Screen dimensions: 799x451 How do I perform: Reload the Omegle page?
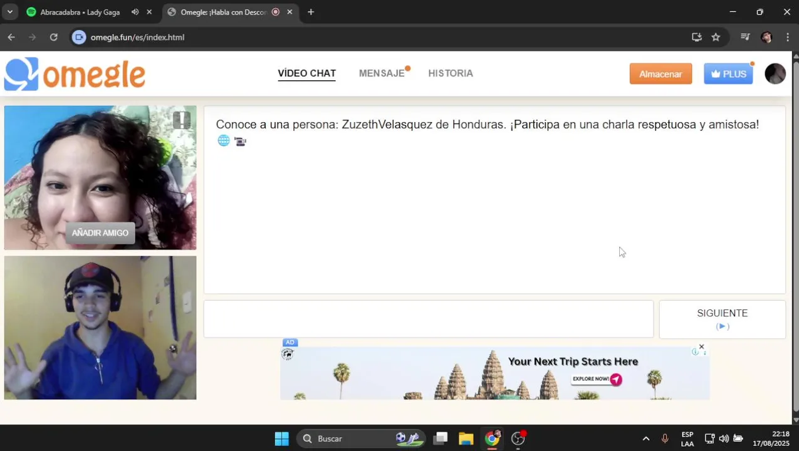pos(54,37)
